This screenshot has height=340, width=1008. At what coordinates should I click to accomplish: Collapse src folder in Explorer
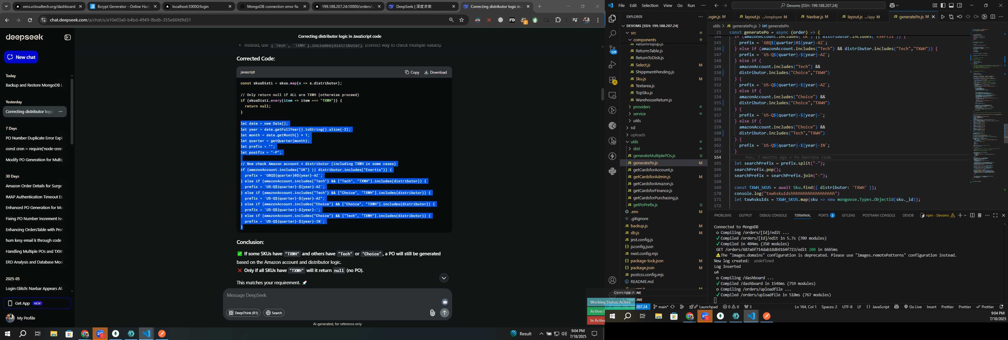[x=628, y=33]
